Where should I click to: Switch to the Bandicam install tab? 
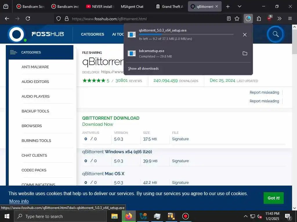[x=65, y=6]
